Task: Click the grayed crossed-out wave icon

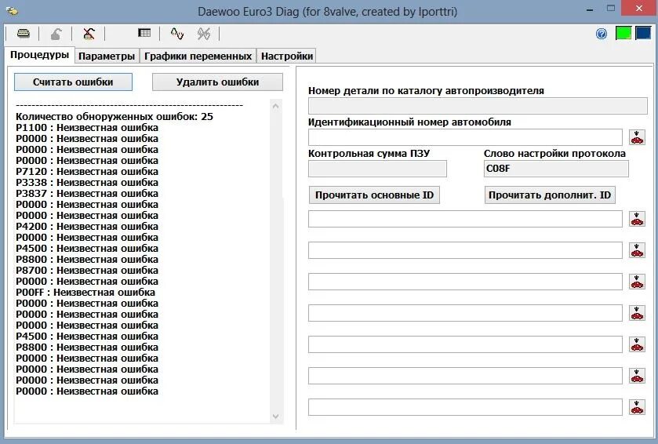Action: coord(204,34)
